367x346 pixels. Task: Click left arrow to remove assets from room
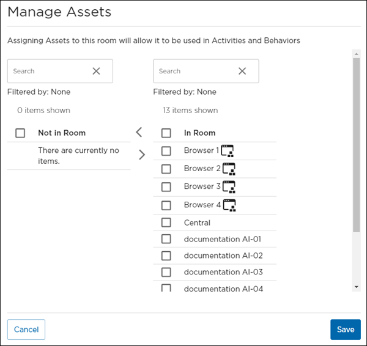[139, 132]
